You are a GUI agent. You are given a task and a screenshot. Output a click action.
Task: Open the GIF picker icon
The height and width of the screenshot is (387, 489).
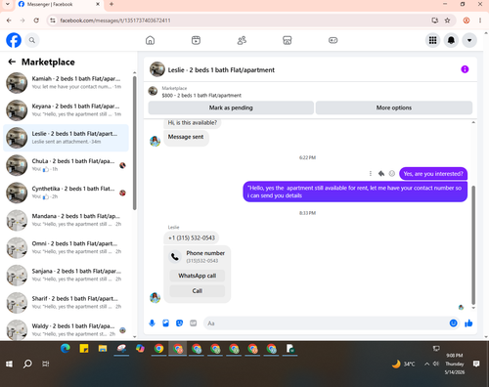pyautogui.click(x=194, y=323)
